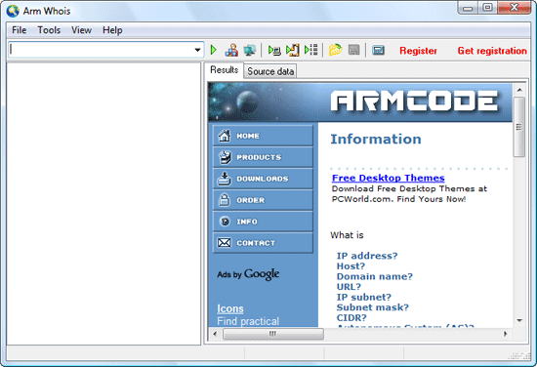Click the yellow open folder toolbar icon

[335, 50]
